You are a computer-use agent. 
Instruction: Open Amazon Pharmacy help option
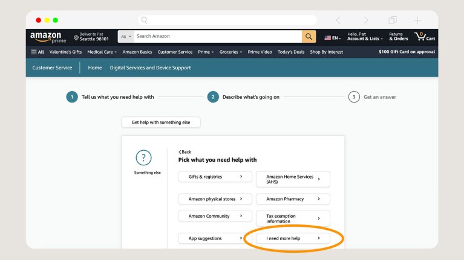coord(293,199)
